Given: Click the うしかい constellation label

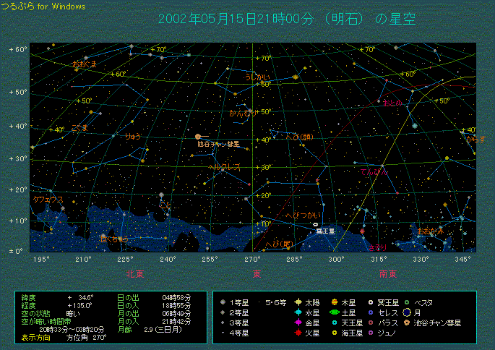Looking at the screenshot, I should coord(257,76).
